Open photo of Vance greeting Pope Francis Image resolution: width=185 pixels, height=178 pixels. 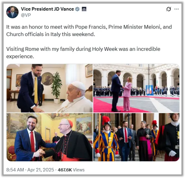click(49, 88)
